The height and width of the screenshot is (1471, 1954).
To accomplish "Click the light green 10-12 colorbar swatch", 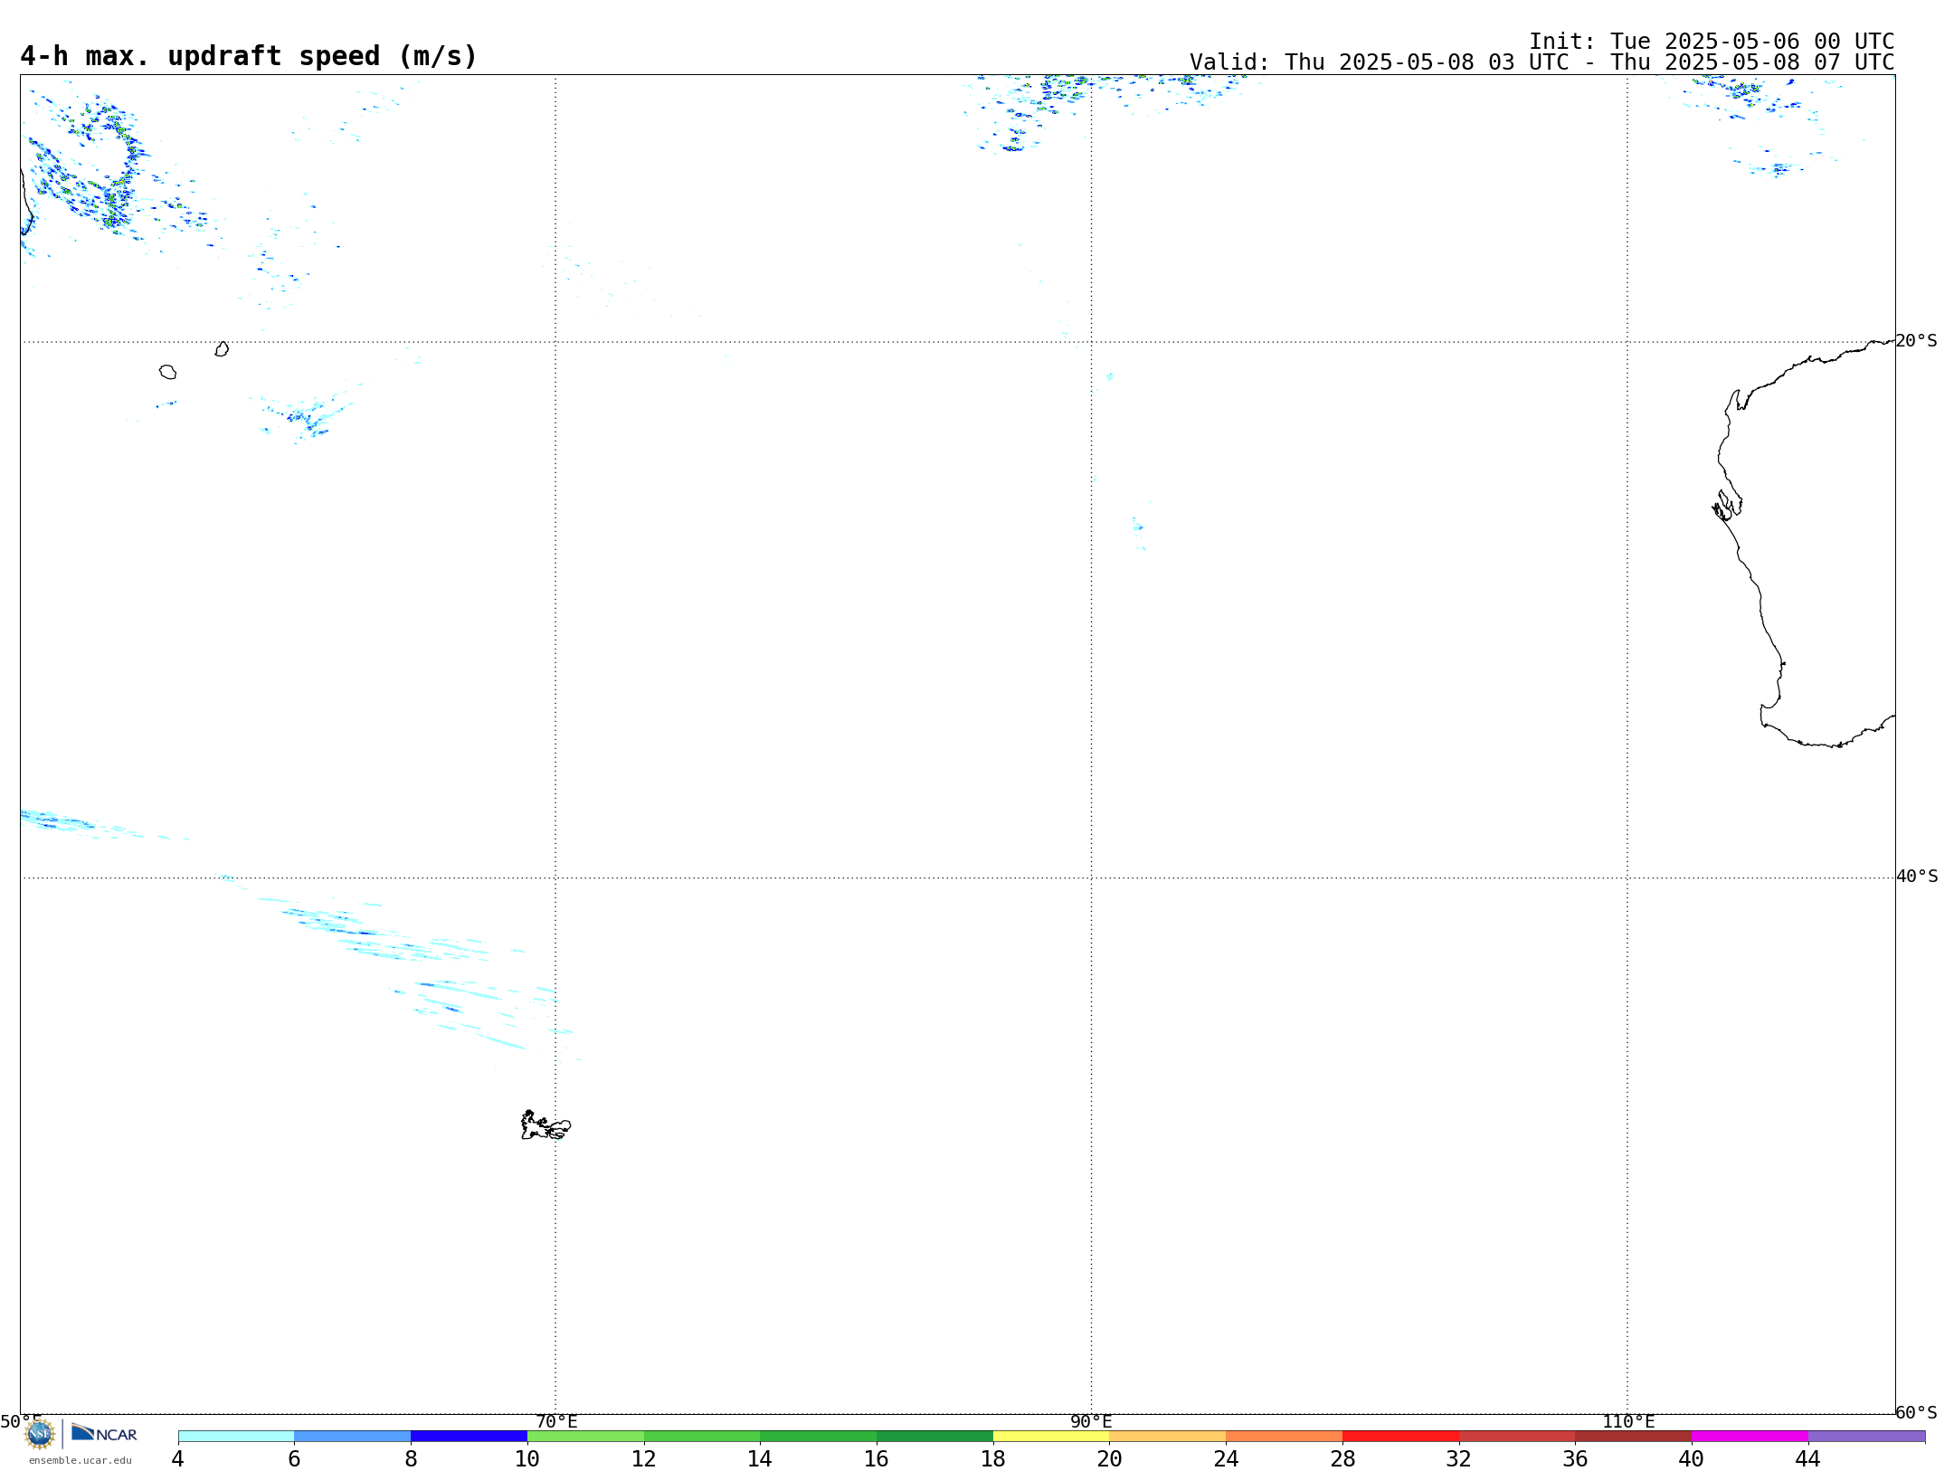I will (585, 1436).
